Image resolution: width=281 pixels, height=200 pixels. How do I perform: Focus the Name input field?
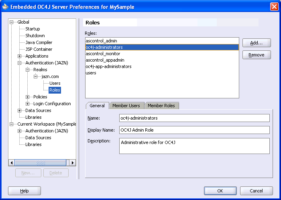point(194,118)
